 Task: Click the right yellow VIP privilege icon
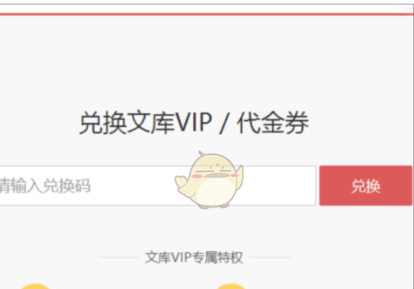[x=231, y=286]
